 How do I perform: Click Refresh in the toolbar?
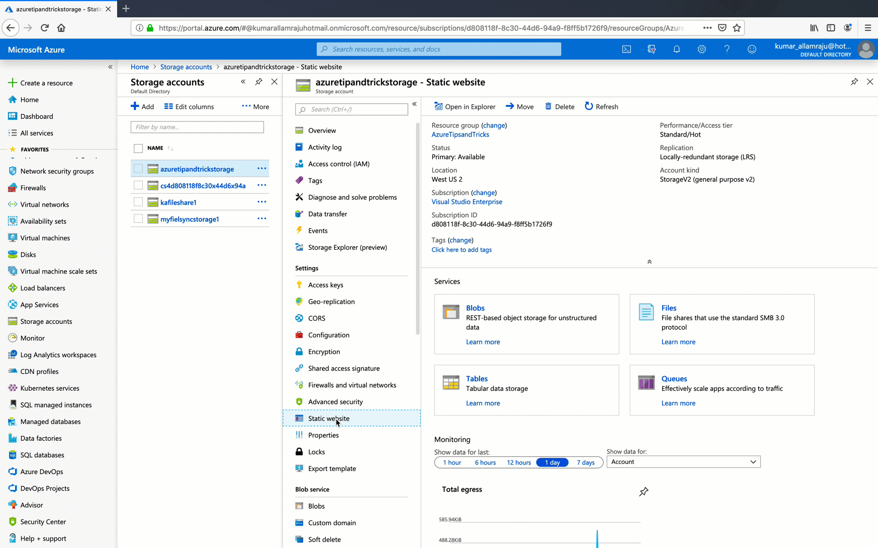click(601, 106)
